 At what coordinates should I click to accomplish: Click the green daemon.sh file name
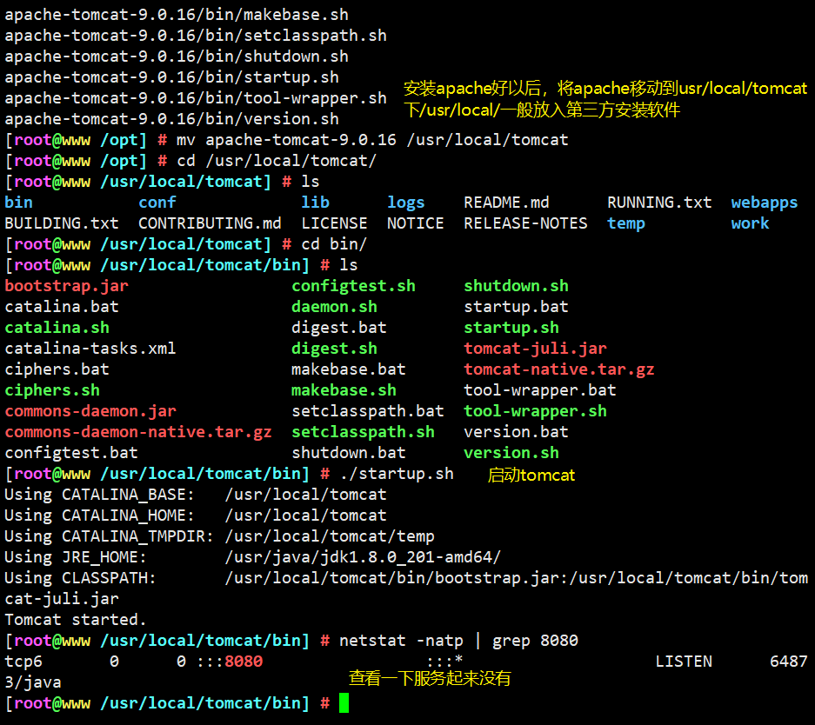[x=334, y=307]
